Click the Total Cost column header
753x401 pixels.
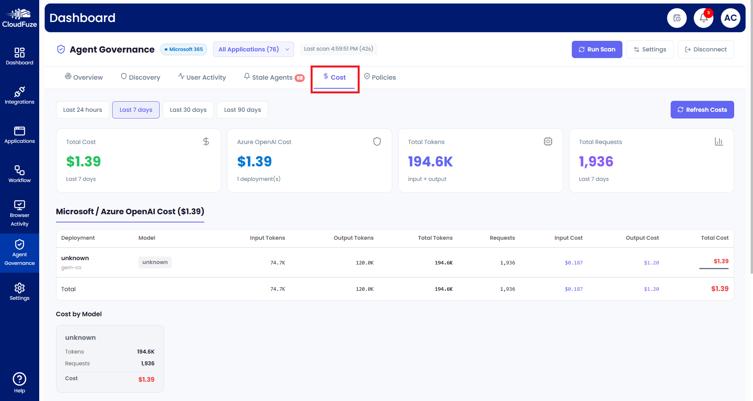click(x=715, y=238)
